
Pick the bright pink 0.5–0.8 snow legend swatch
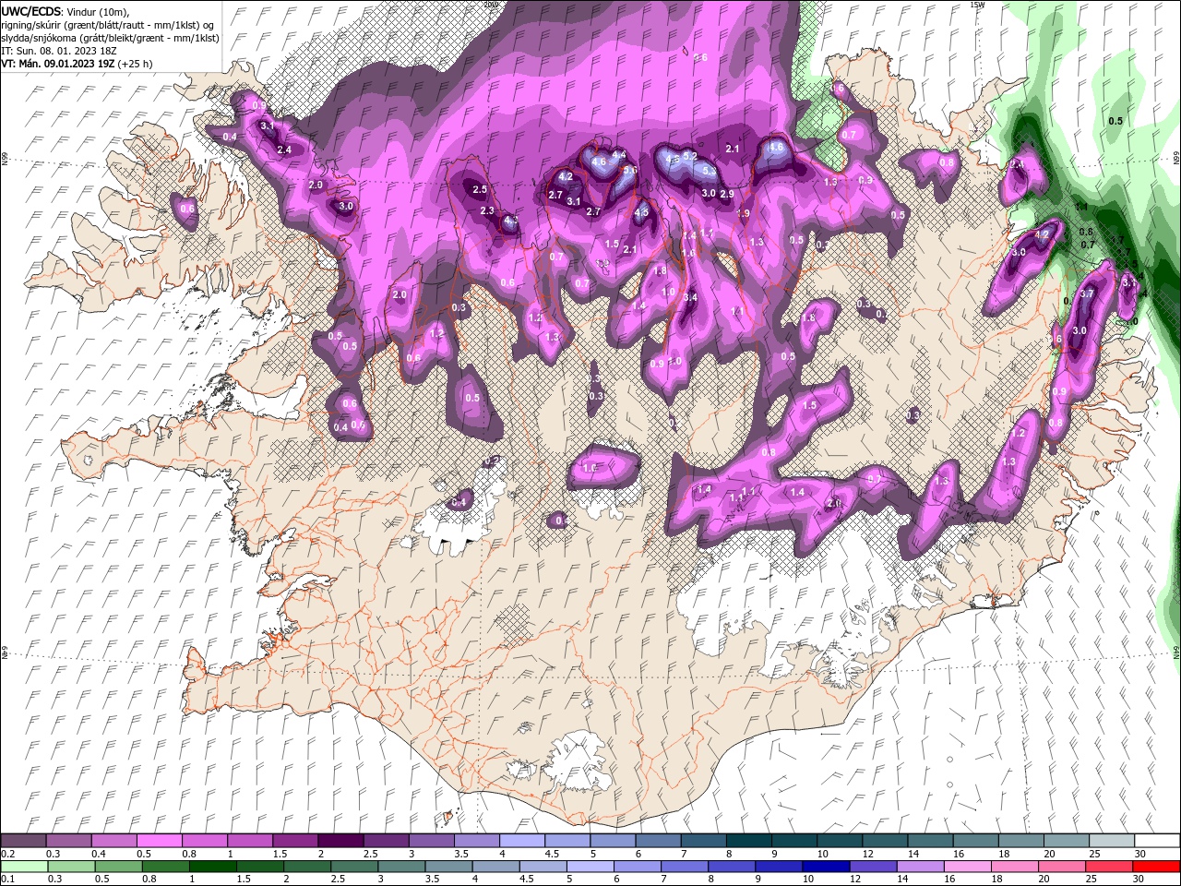click(159, 841)
